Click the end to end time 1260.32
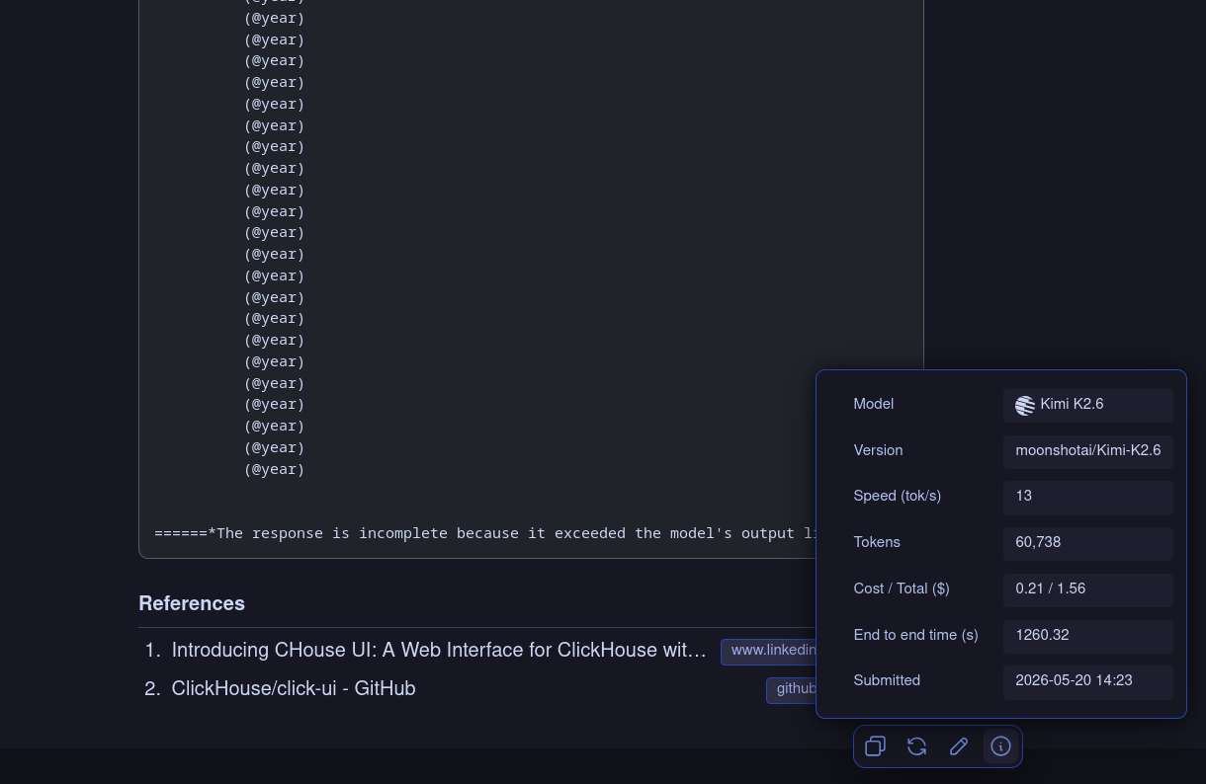Image resolution: width=1206 pixels, height=784 pixels. tap(1087, 636)
